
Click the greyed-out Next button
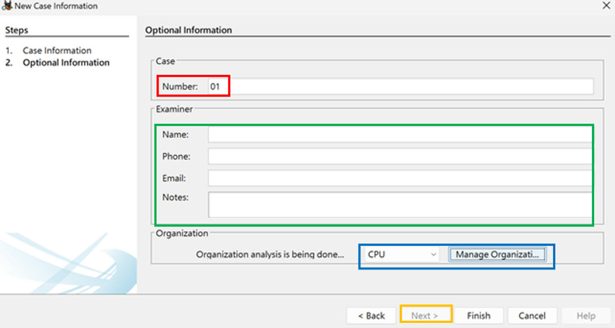[x=425, y=316]
